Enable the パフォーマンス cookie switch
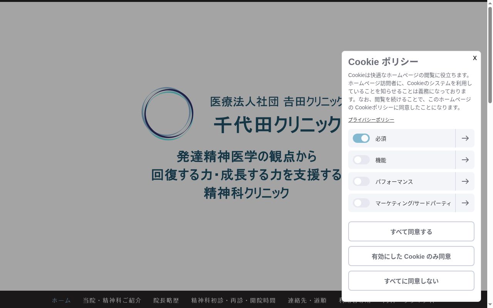The height and width of the screenshot is (308, 493). [x=361, y=181]
